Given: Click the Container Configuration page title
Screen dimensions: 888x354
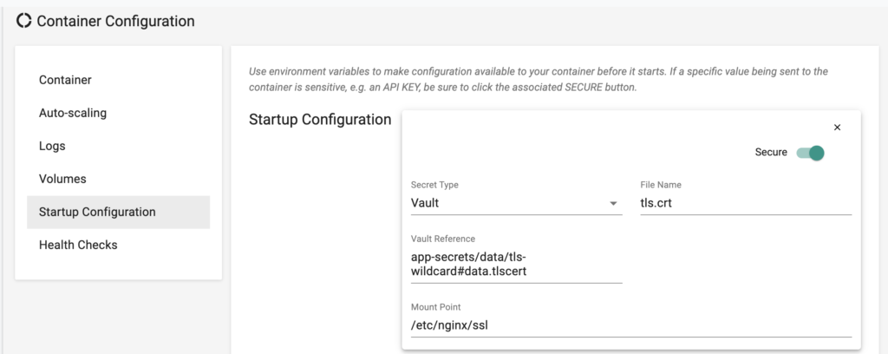Looking at the screenshot, I should pos(115,21).
